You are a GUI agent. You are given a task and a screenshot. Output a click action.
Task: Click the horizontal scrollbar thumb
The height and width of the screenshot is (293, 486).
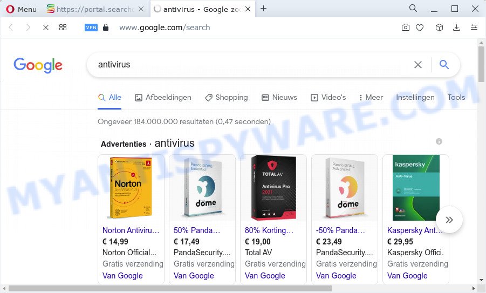pos(170,288)
